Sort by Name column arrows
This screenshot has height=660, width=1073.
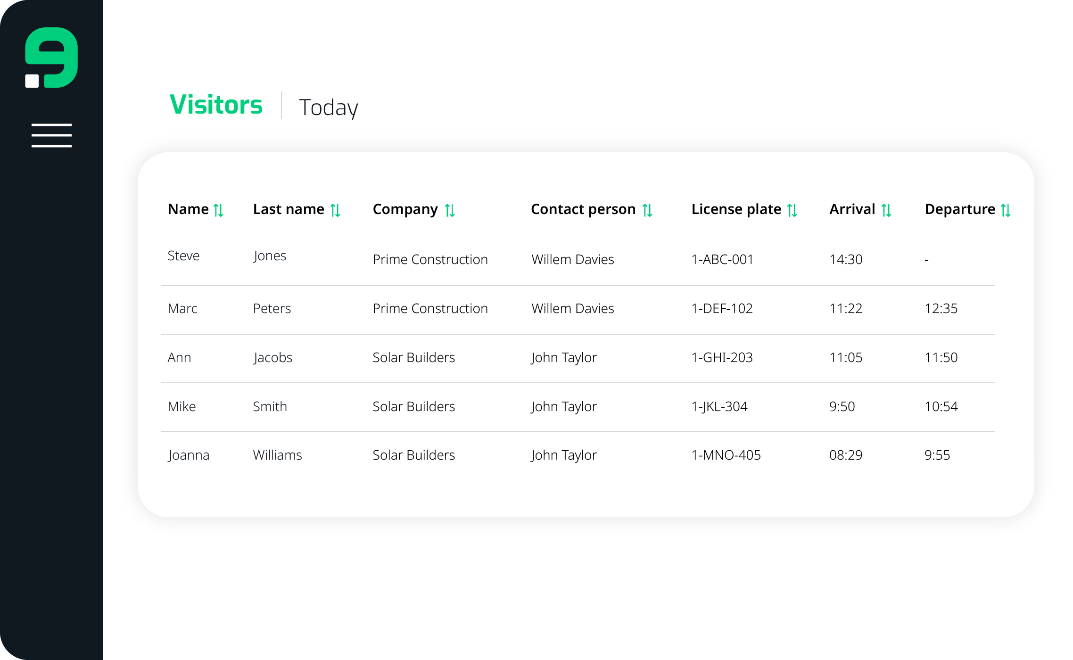tap(218, 210)
